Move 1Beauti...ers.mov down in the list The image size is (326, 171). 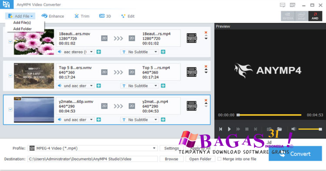click(206, 38)
